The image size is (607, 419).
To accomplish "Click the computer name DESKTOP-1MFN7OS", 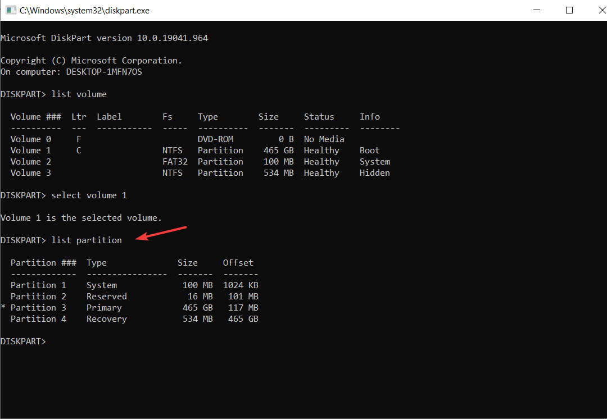I will tap(104, 71).
